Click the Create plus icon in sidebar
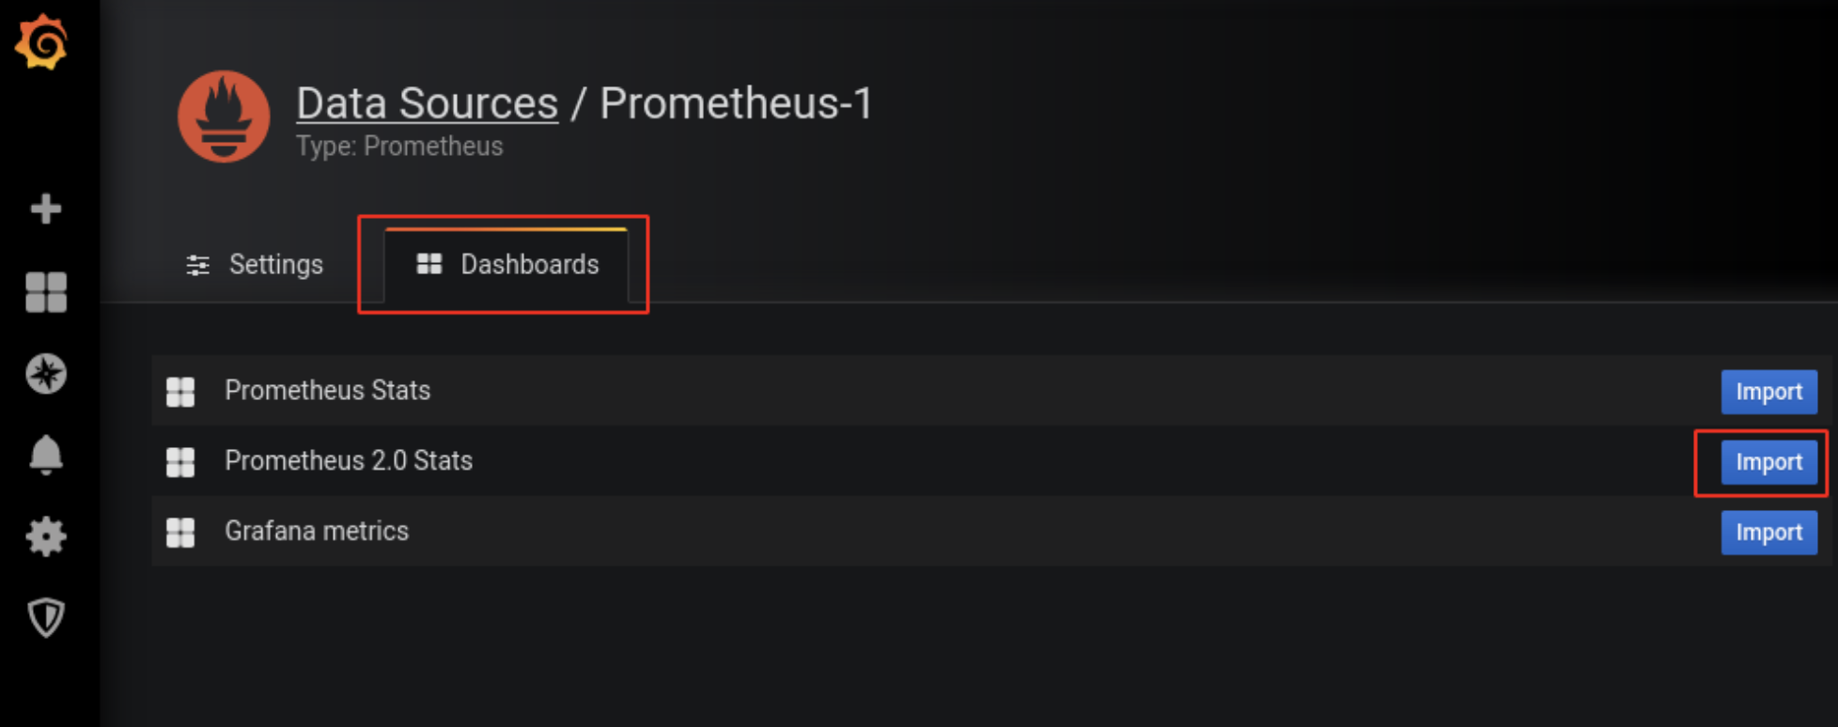This screenshot has width=1838, height=727. (46, 209)
